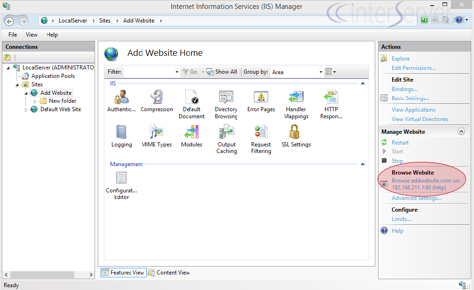
Task: Open the View menu
Action: pyautogui.click(x=32, y=35)
